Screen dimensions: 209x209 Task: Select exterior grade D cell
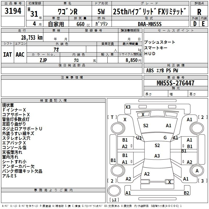195,24
